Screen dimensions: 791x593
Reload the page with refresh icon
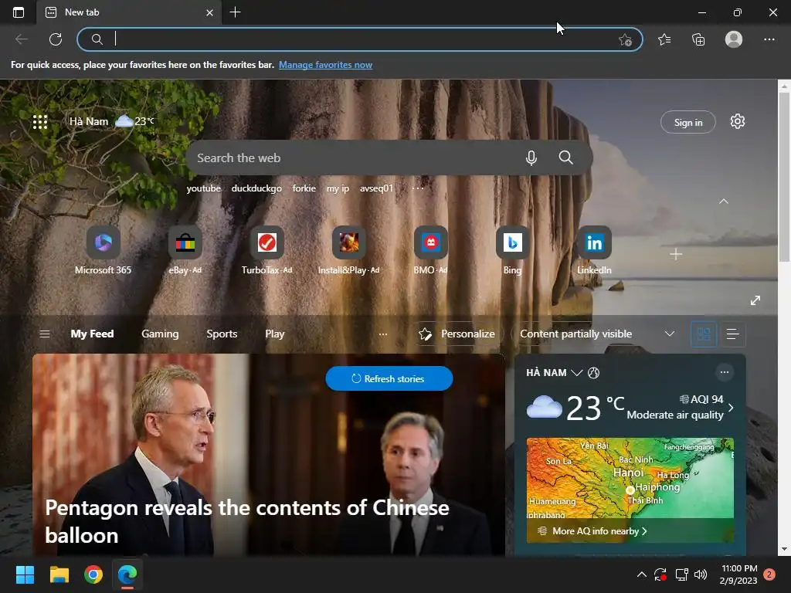point(56,39)
